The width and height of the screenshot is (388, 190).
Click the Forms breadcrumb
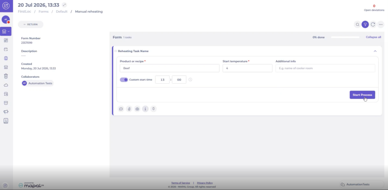coord(44,12)
